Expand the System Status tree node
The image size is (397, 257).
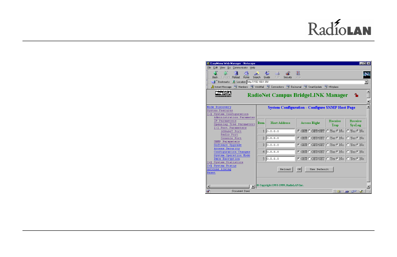209,166
